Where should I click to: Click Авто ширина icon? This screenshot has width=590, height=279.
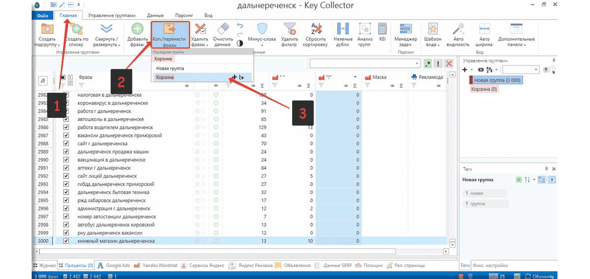pyautogui.click(x=484, y=28)
